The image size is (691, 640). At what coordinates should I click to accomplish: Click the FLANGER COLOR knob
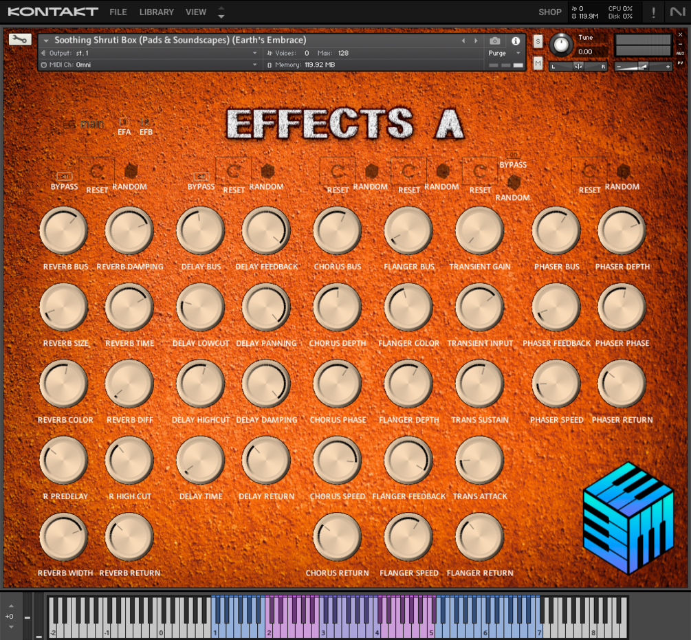pos(408,307)
